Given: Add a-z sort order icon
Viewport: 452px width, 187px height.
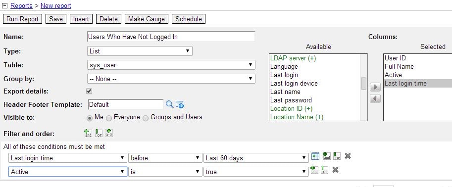Looking at the screenshot, I should (x=109, y=133).
